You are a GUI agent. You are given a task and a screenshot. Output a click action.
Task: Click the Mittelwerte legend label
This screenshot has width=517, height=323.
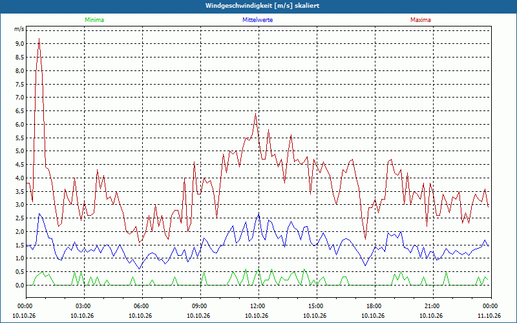tap(257, 20)
